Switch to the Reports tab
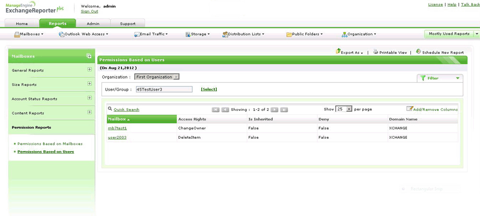 [x=58, y=23]
